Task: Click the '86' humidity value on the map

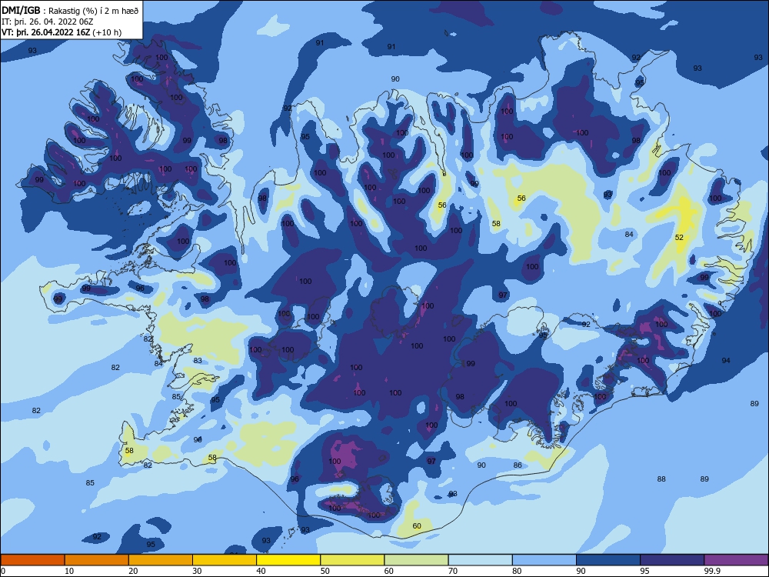Action: click(x=518, y=465)
